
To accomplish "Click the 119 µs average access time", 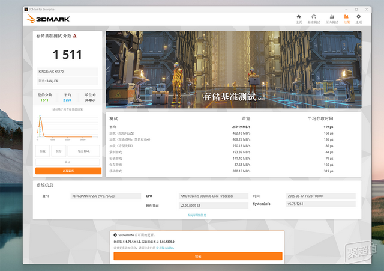I will (x=328, y=127).
